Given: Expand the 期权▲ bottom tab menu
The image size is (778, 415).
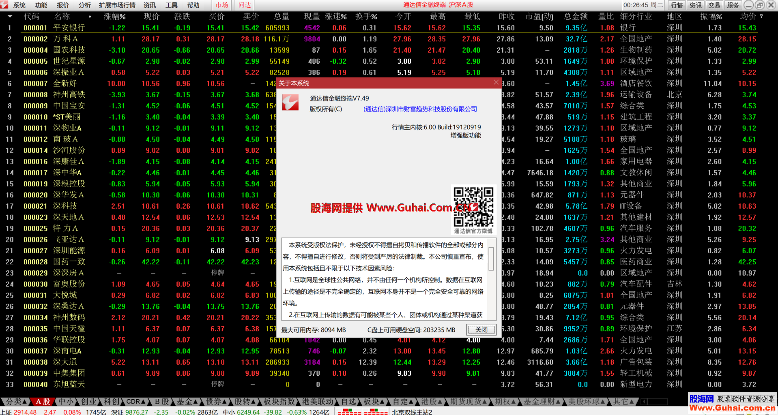Looking at the screenshot, I should (x=505, y=402).
